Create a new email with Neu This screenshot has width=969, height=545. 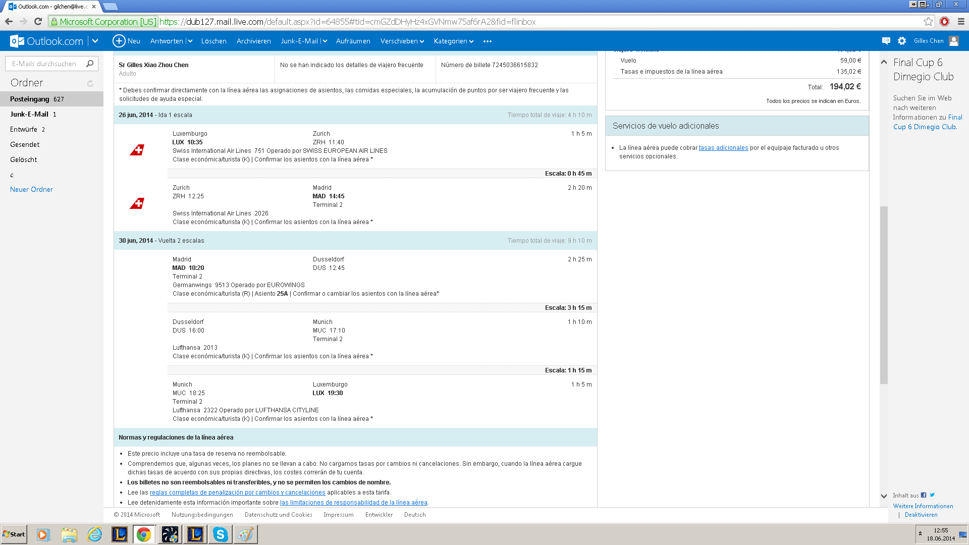[126, 41]
